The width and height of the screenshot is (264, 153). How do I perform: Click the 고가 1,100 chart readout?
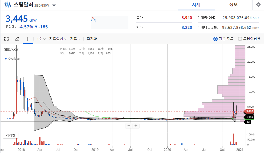(x=86, y=53)
